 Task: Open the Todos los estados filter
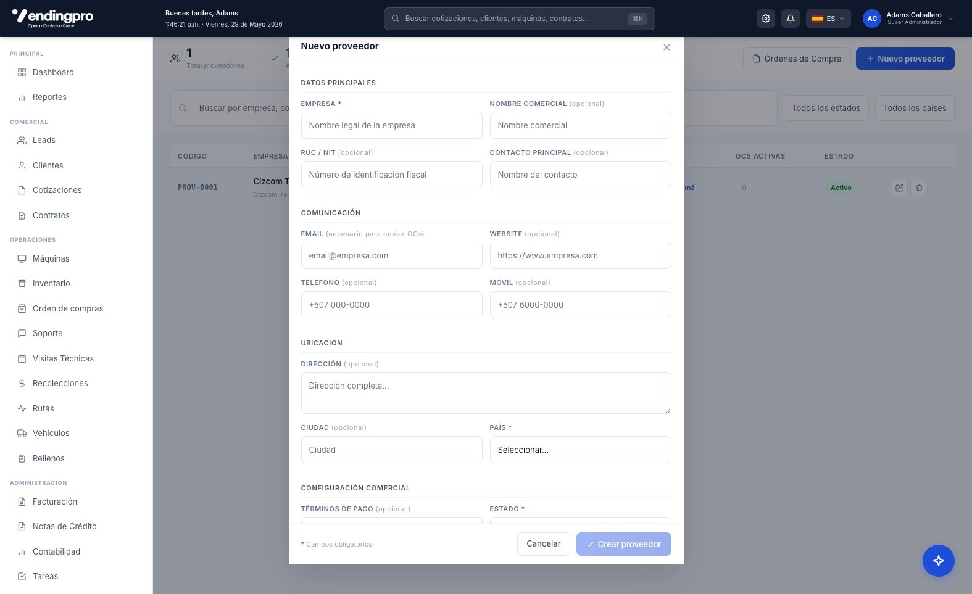tap(826, 108)
